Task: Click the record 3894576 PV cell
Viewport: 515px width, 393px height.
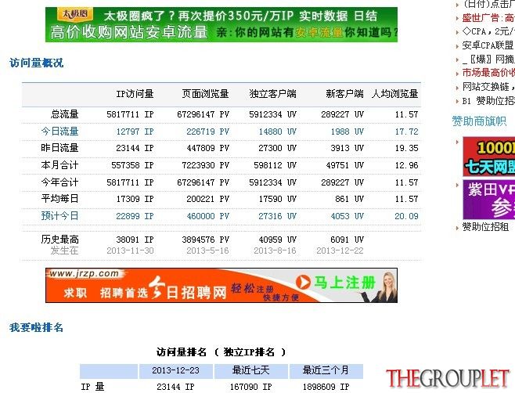Action: click(205, 240)
